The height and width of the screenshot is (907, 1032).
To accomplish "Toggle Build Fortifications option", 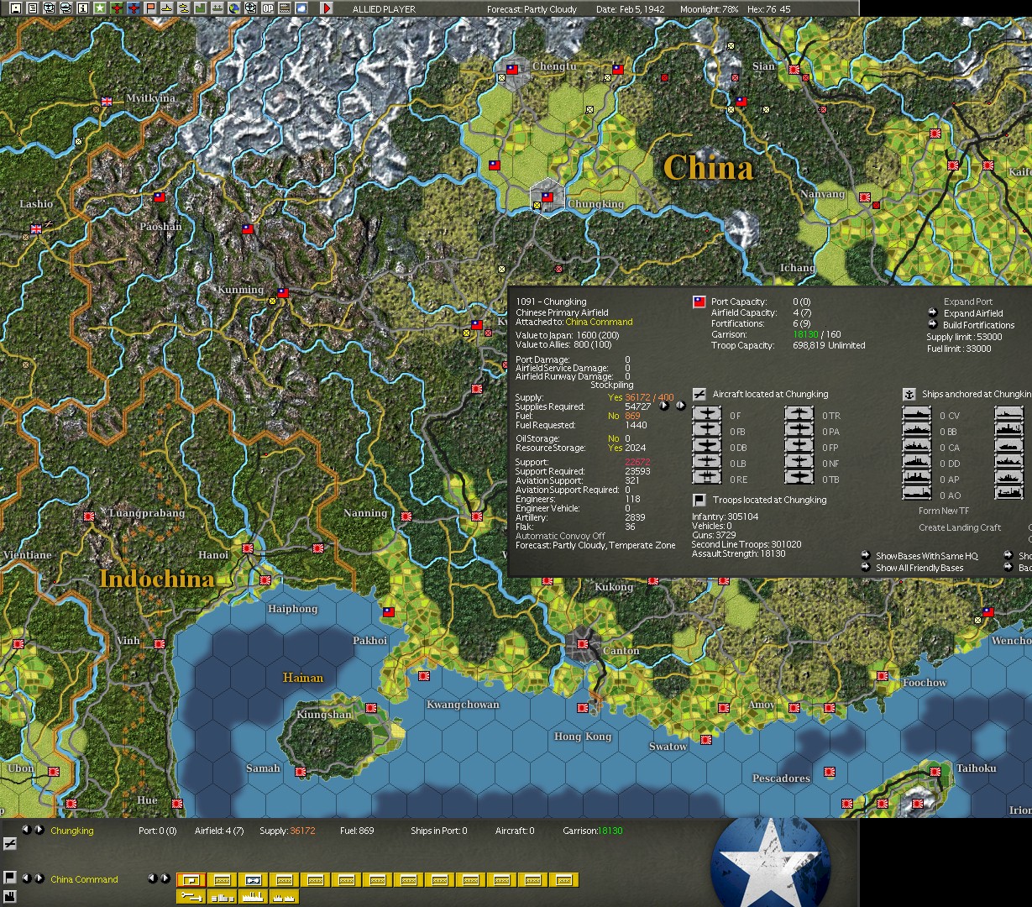I will pyautogui.click(x=978, y=325).
